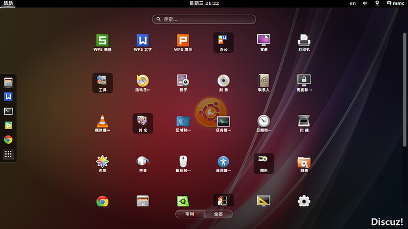Open display settings icon with yellow ruler
This screenshot has height=229, width=408.
tap(264, 201)
